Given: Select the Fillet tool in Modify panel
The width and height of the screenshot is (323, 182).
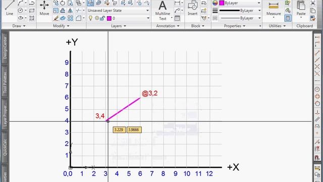Looking at the screenshot, I should click(78, 18).
